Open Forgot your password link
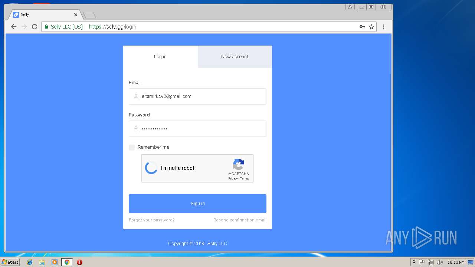Viewport: 475px width, 267px height. point(152,220)
